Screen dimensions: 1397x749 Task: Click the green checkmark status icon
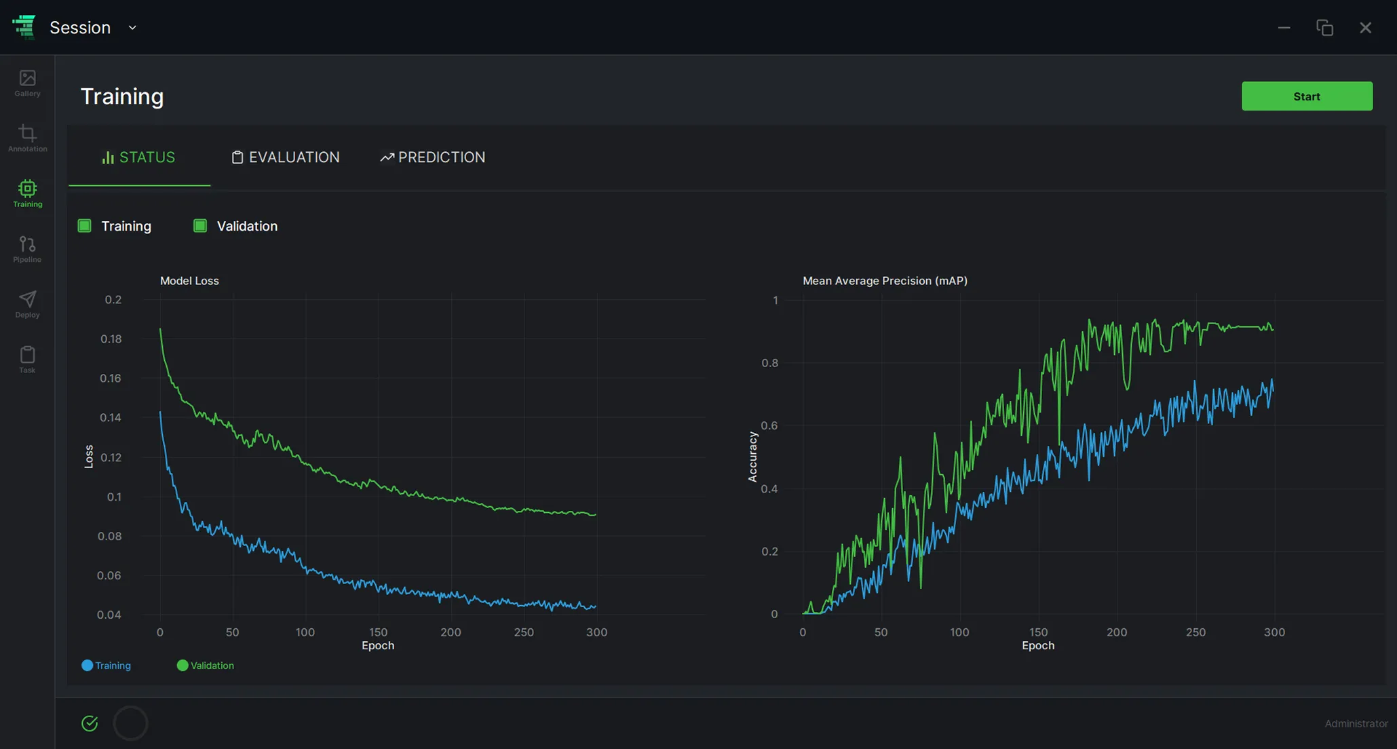click(90, 723)
